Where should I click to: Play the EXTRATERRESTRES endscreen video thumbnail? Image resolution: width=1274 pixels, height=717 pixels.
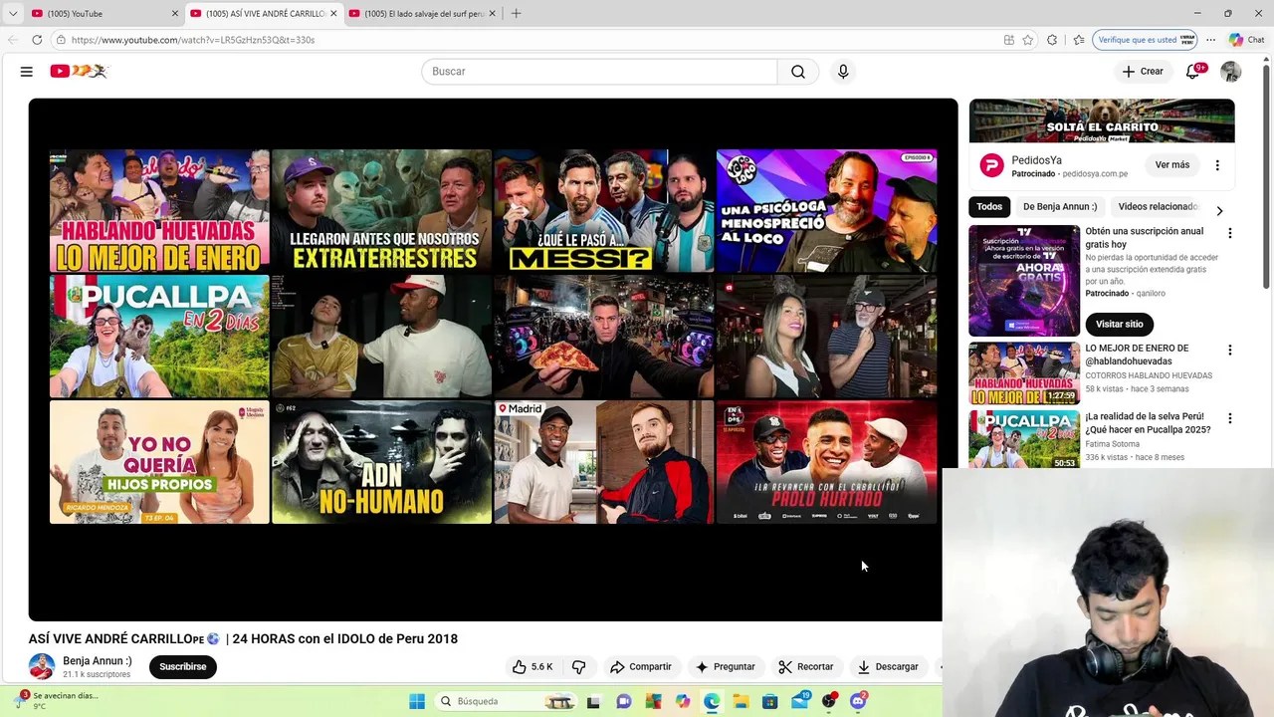382,211
